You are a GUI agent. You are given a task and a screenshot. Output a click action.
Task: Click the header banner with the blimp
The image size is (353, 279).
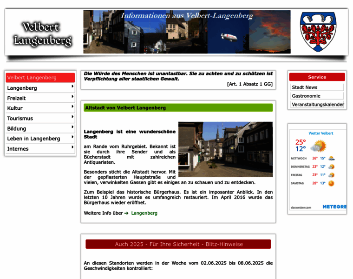[x=187, y=32]
